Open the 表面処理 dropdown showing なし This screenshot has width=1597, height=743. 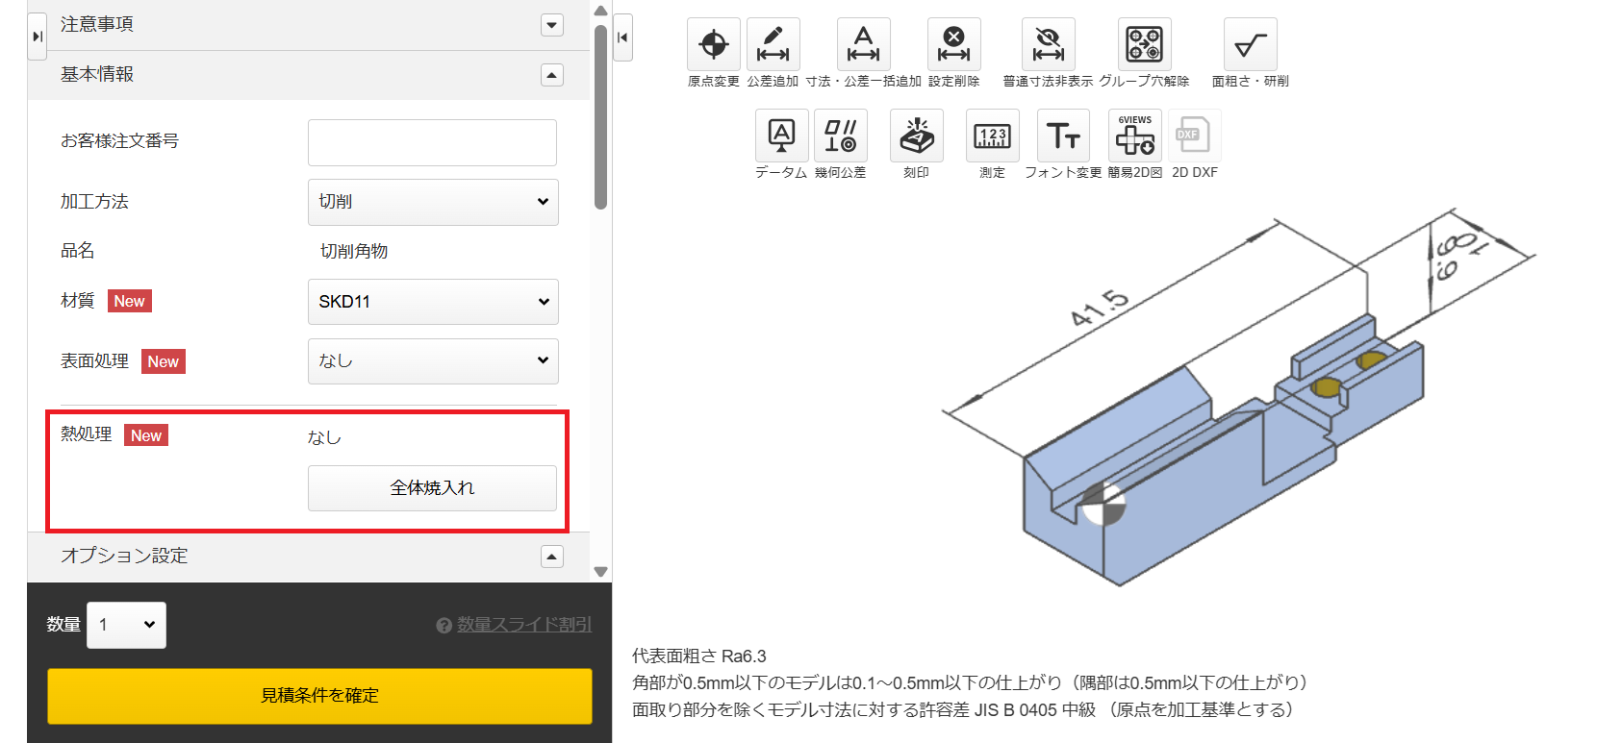(x=433, y=361)
